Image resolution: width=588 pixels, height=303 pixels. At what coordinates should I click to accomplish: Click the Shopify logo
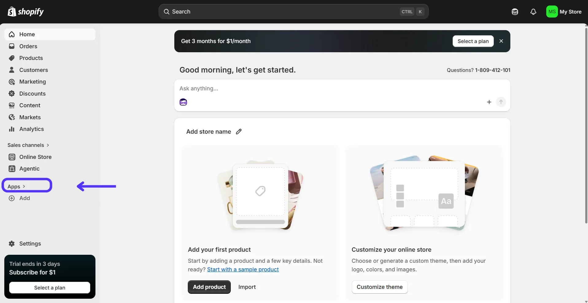pyautogui.click(x=25, y=12)
